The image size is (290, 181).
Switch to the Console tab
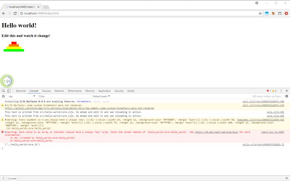click(x=34, y=91)
